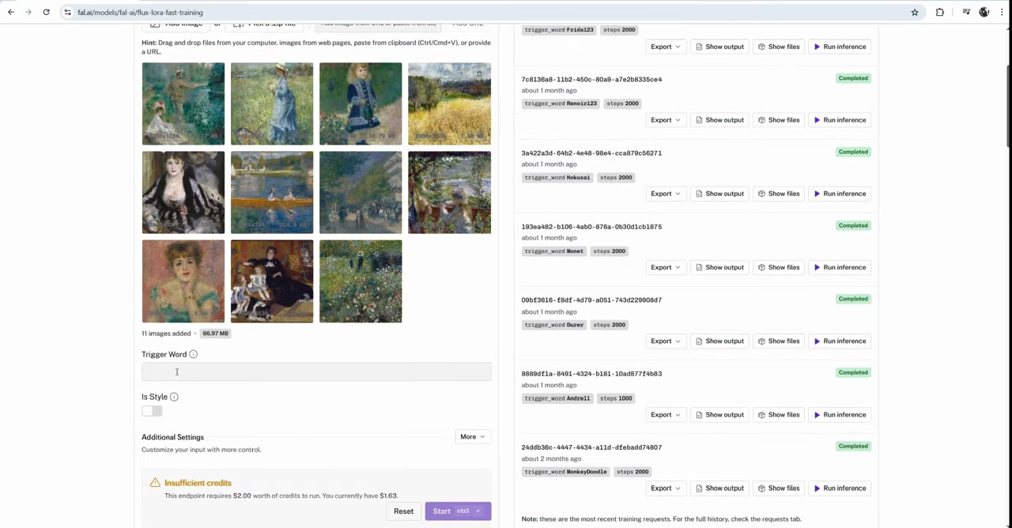The height and width of the screenshot is (528, 1012).
Task: Click the info icon beside Is Style
Action: [174, 397]
